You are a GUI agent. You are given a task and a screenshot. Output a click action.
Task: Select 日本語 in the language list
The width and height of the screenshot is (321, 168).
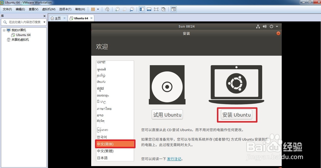(x=115, y=158)
